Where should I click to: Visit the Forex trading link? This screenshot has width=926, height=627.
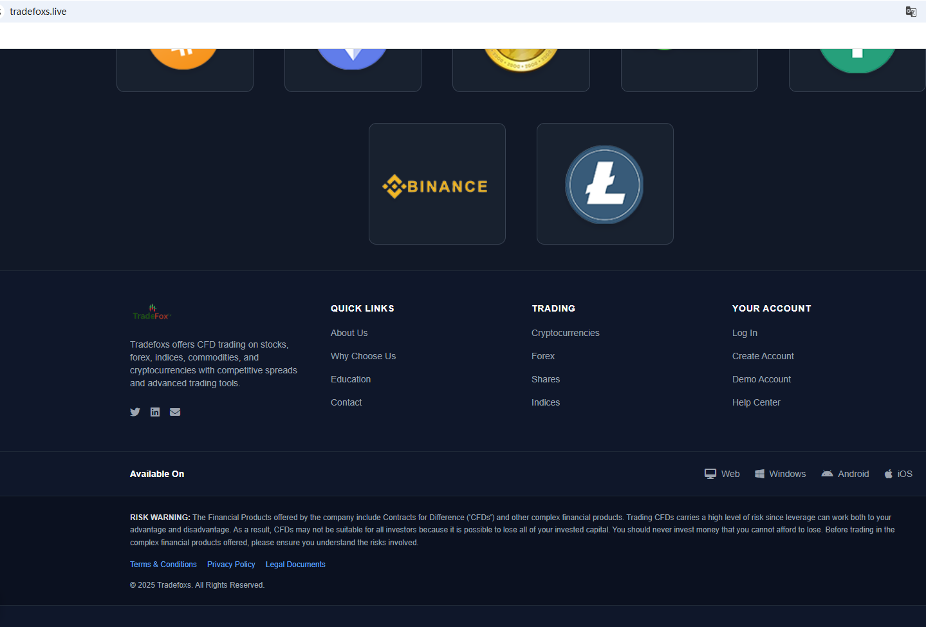543,356
